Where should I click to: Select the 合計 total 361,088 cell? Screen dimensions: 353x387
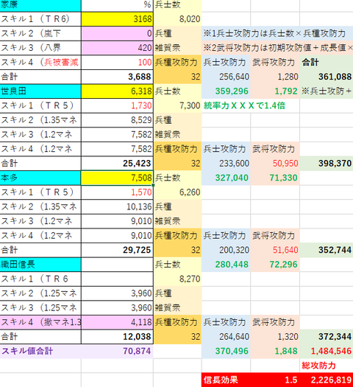[x=327, y=77]
